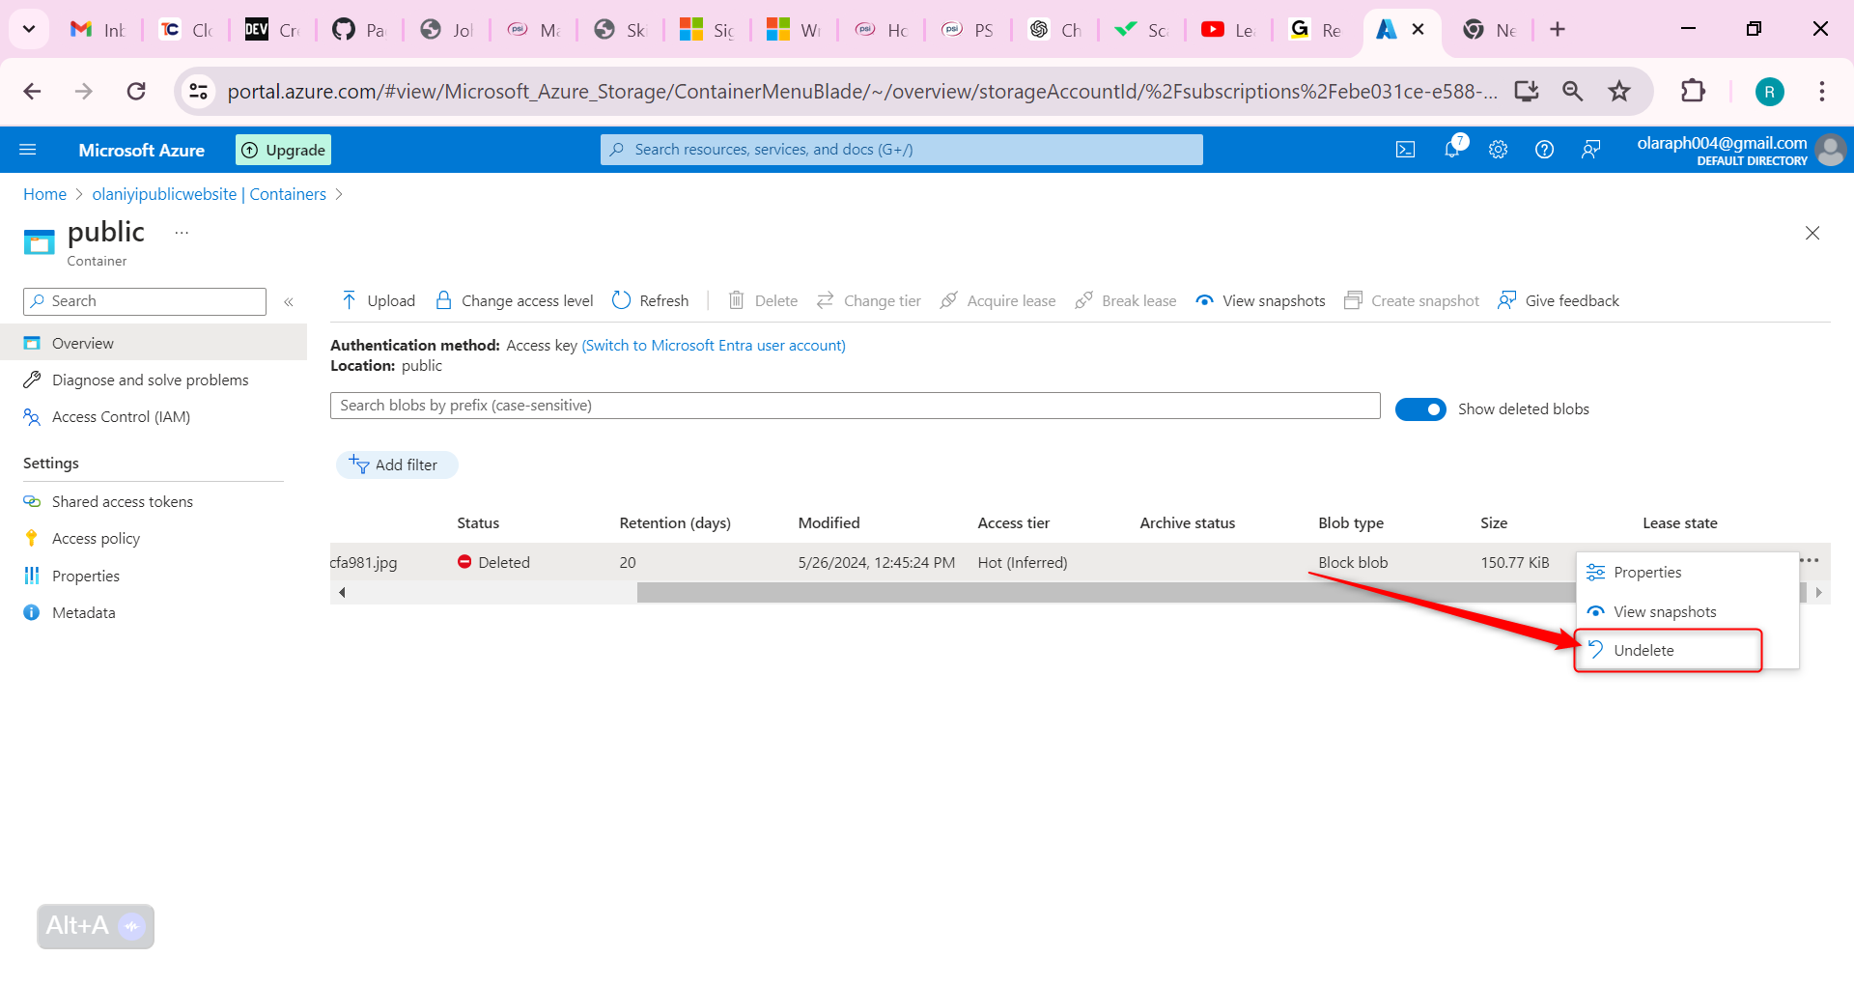
Task: Click Create snapshot
Action: (x=1412, y=300)
